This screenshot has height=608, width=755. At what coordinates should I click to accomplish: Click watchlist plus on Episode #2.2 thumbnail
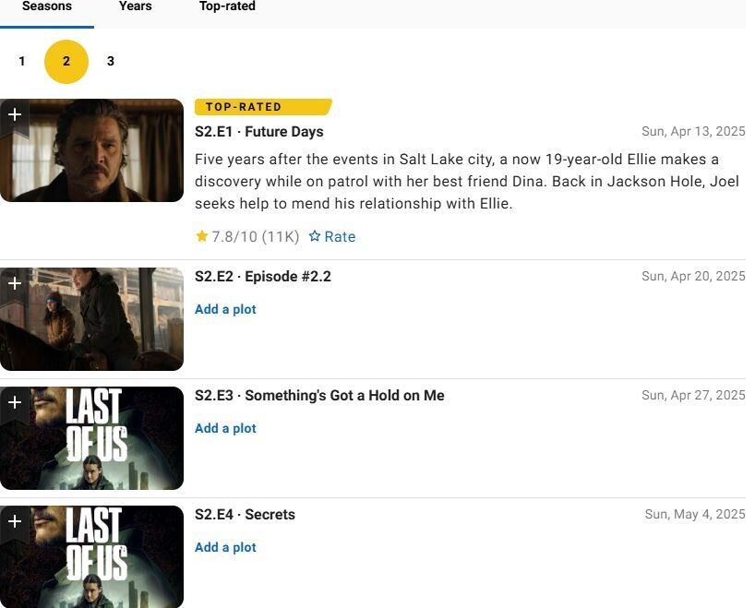(x=15, y=283)
